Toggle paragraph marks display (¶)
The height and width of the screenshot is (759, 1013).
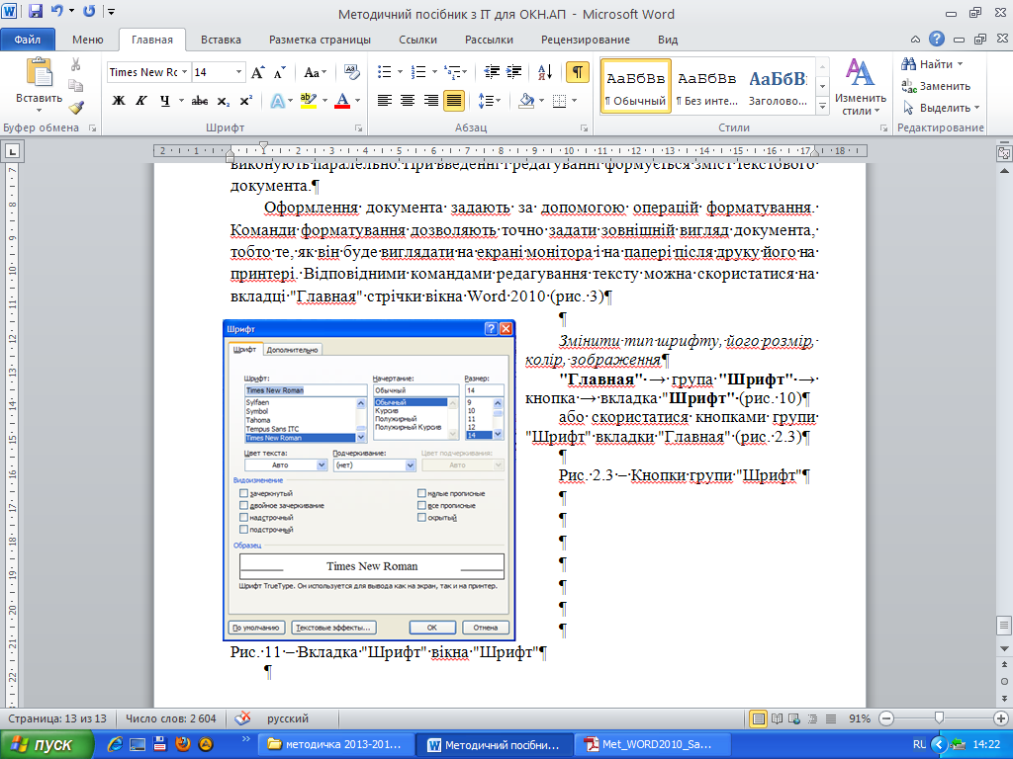(x=578, y=72)
